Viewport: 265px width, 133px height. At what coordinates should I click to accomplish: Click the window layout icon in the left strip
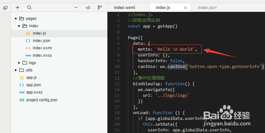[5, 8]
